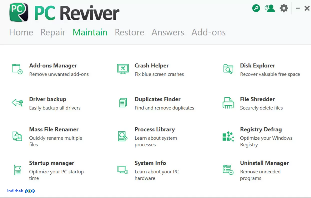Click the green key registration icon
Viewport: 311px width, 198px height.
[x=256, y=8]
